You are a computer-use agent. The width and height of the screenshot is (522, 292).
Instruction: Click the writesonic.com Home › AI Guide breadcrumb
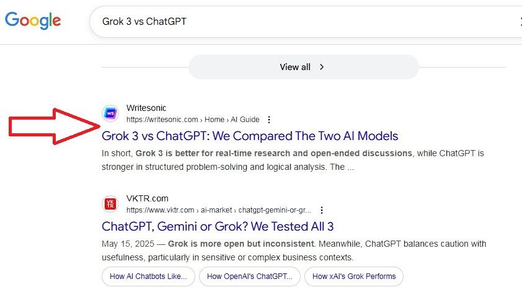(193, 120)
